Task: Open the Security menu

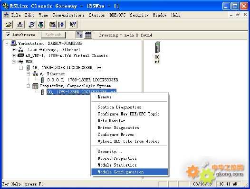Action: 139,15
